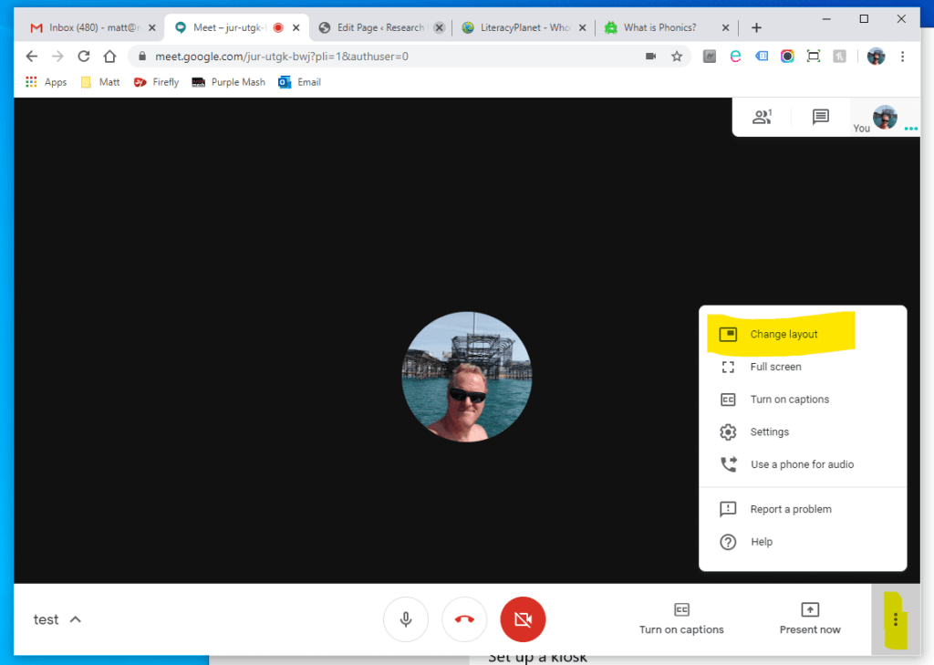Viewport: 934px width, 665px height.
Task: Select Report a problem
Action: [803, 509]
